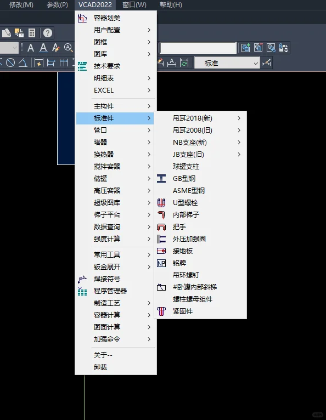Open the 窗口(W) menu
This screenshot has height=420, width=326.
[134, 5]
